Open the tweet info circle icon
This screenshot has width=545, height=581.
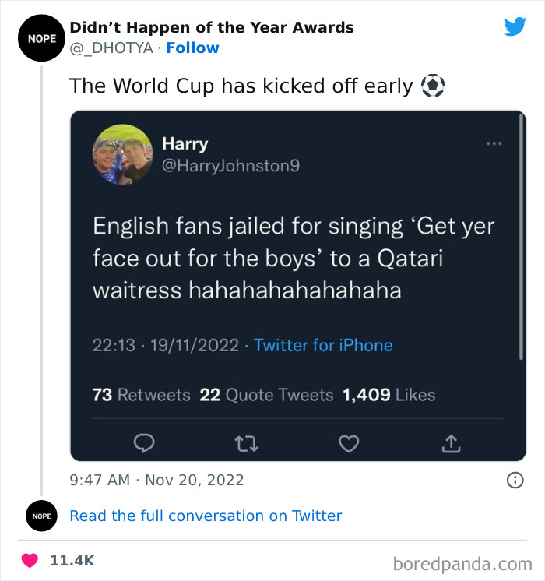[515, 481]
